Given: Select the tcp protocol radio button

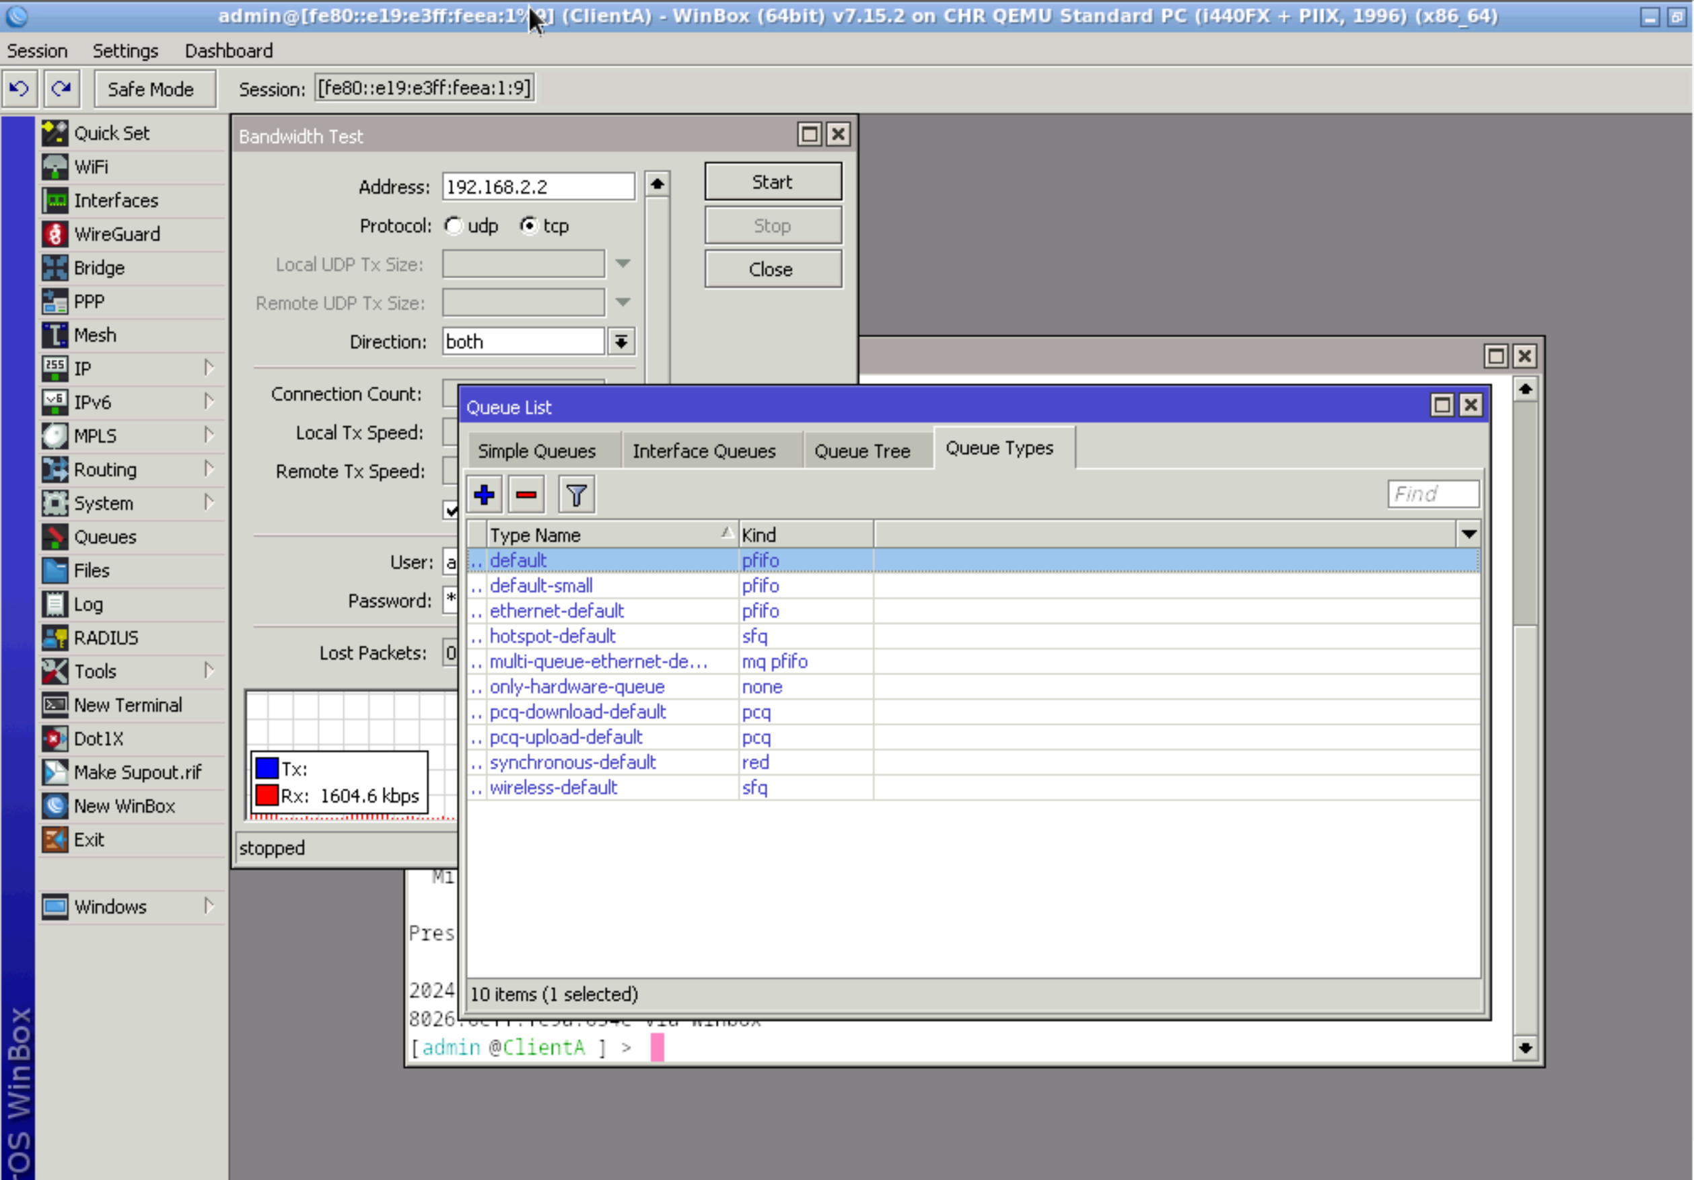Looking at the screenshot, I should (530, 225).
